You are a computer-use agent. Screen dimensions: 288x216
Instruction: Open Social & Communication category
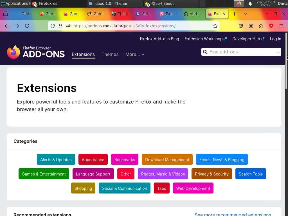click(x=124, y=188)
